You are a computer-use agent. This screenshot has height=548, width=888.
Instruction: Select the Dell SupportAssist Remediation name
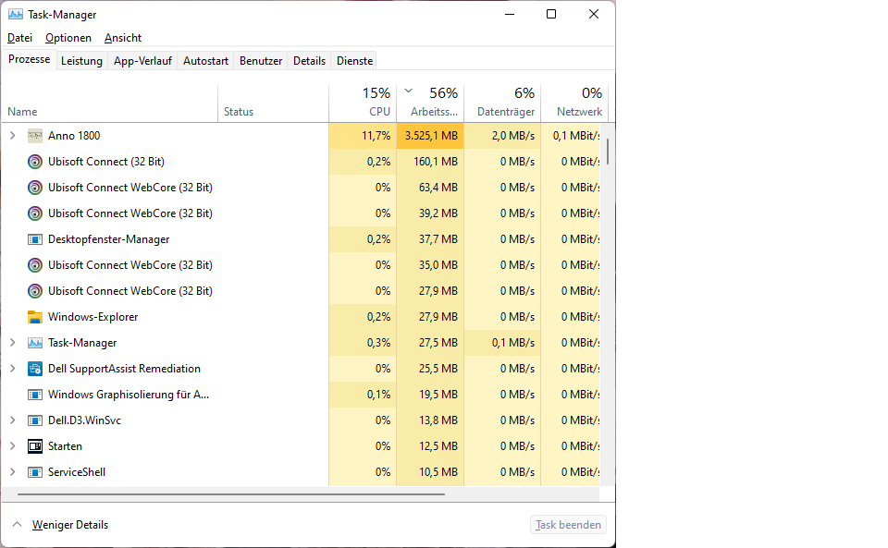[124, 369]
